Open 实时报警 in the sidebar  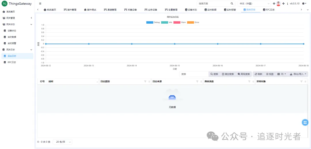(17, 43)
